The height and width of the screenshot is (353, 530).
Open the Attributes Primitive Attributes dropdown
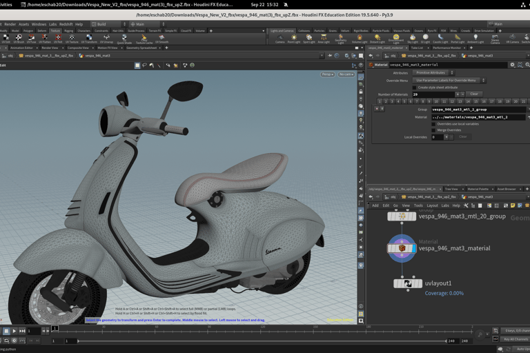pyautogui.click(x=433, y=73)
